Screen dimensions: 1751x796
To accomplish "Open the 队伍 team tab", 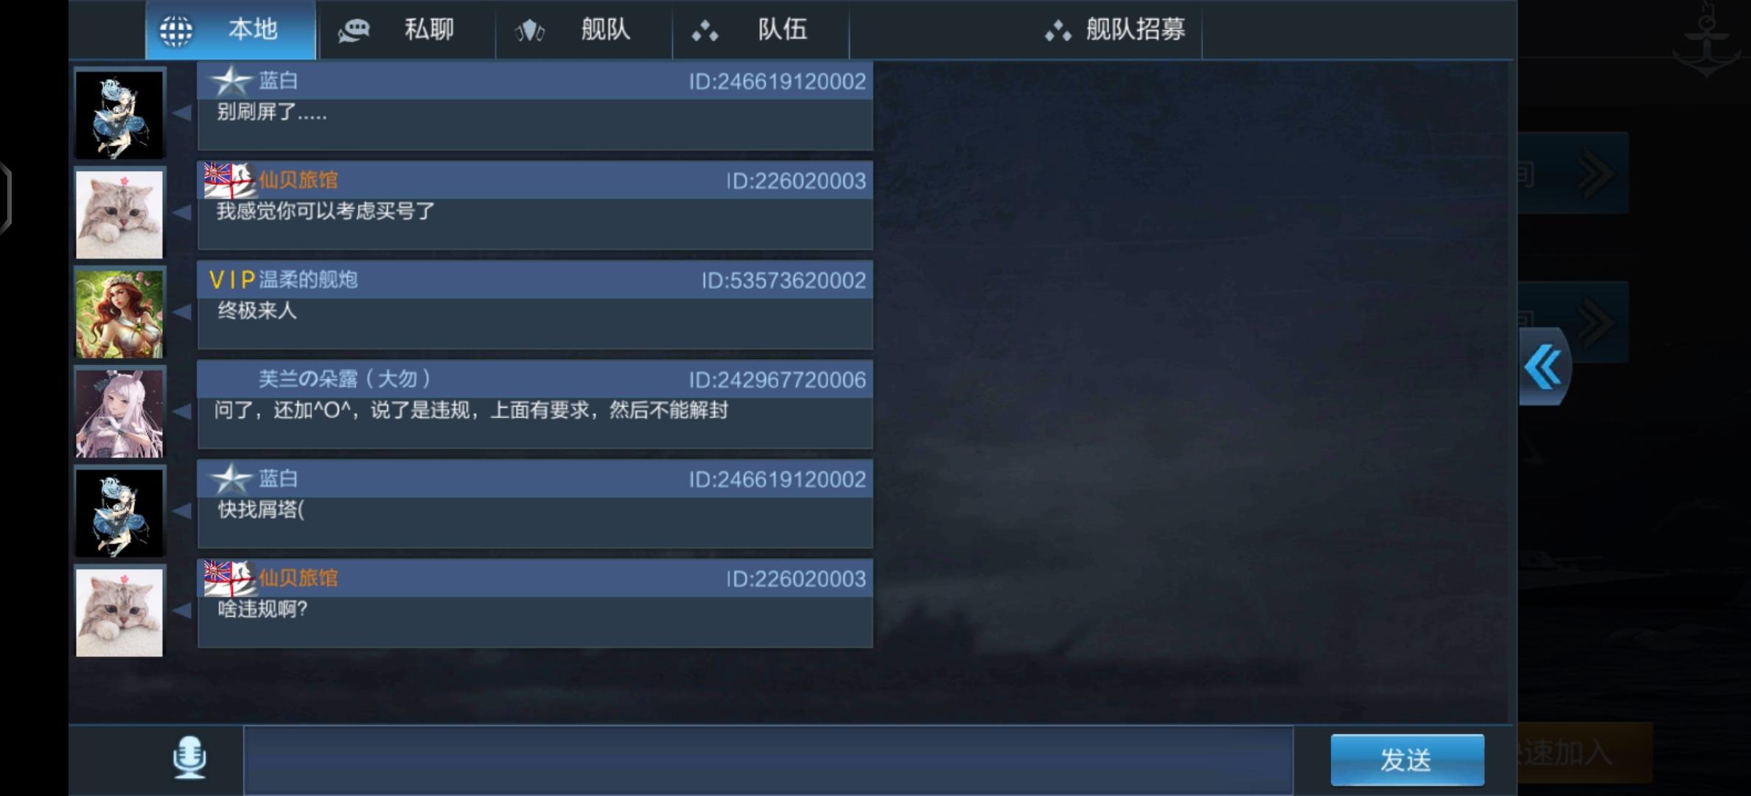I will point(761,29).
